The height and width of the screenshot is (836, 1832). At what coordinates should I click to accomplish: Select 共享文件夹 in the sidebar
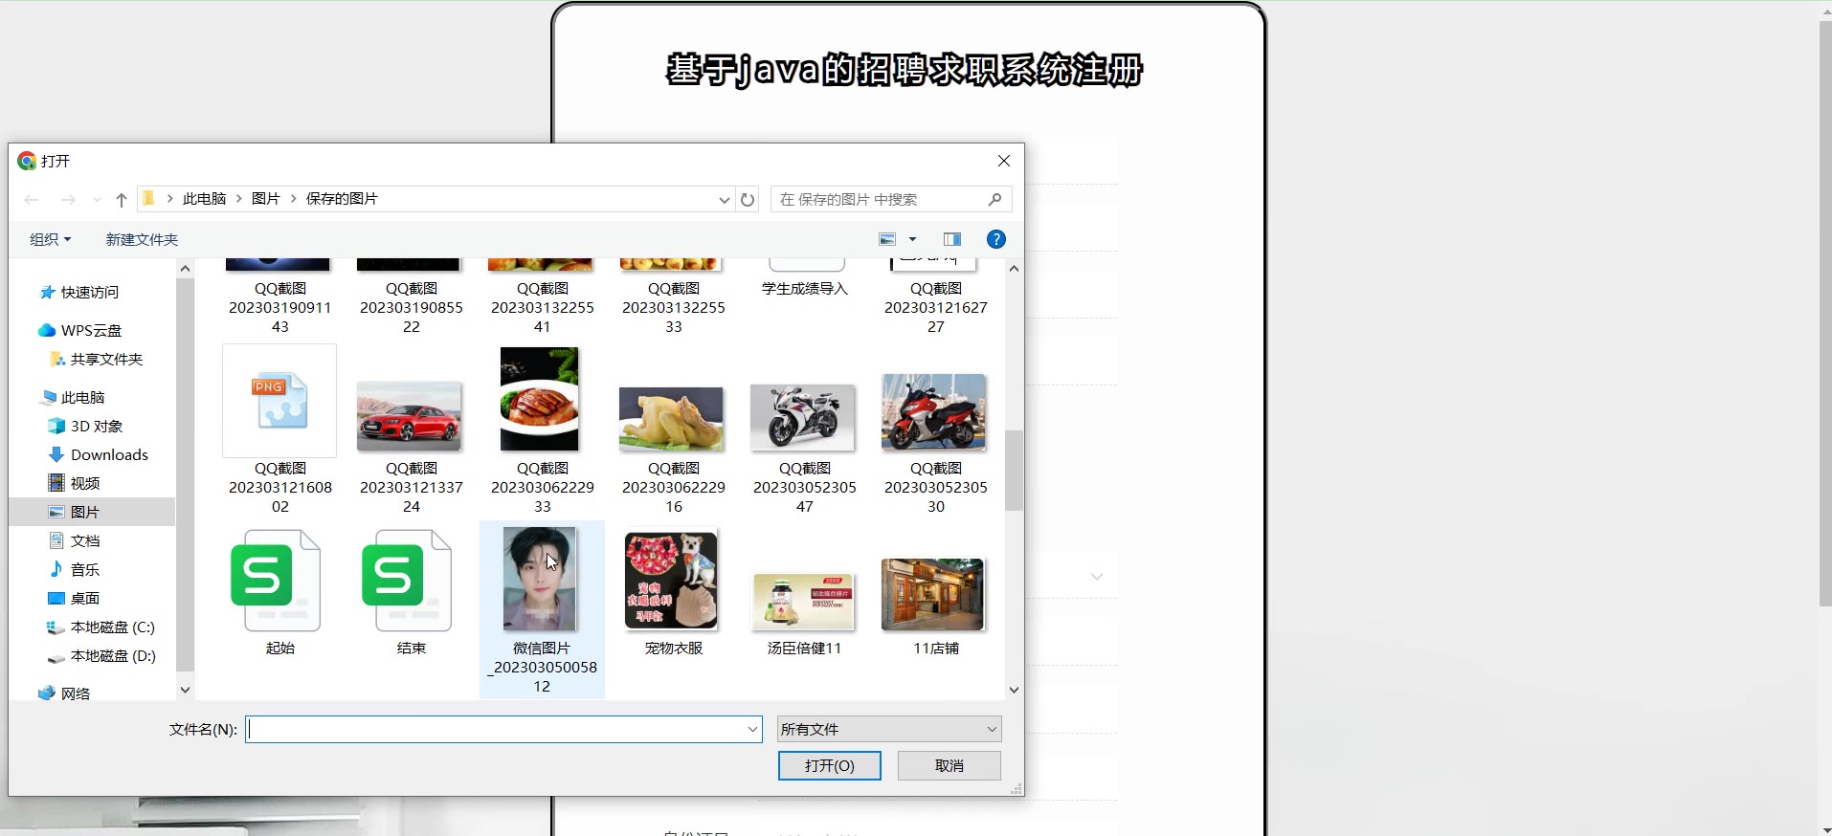click(x=106, y=360)
